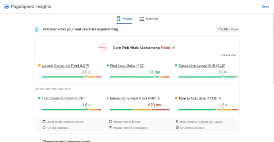Viewport: 274px width, 142px height.
Task: Click the 620 ms INP value
Action: [155, 105]
